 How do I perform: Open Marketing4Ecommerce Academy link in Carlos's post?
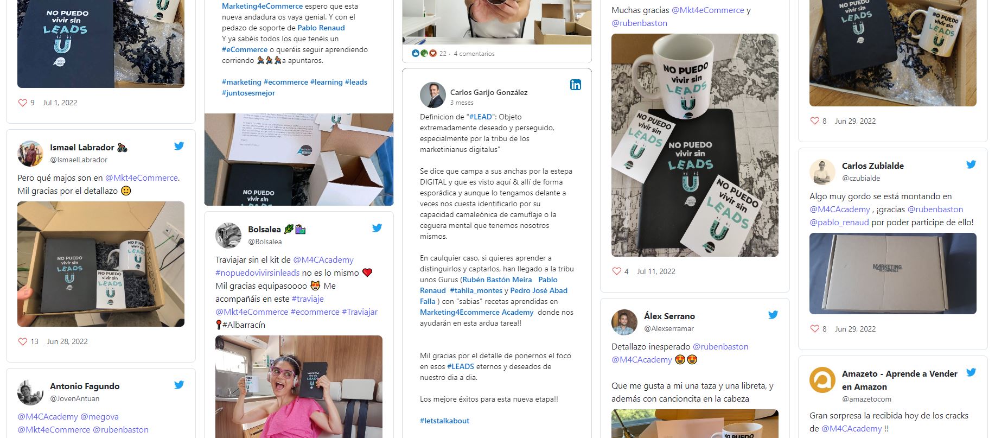click(x=476, y=312)
